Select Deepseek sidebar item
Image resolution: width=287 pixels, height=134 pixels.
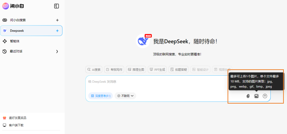point(31,31)
